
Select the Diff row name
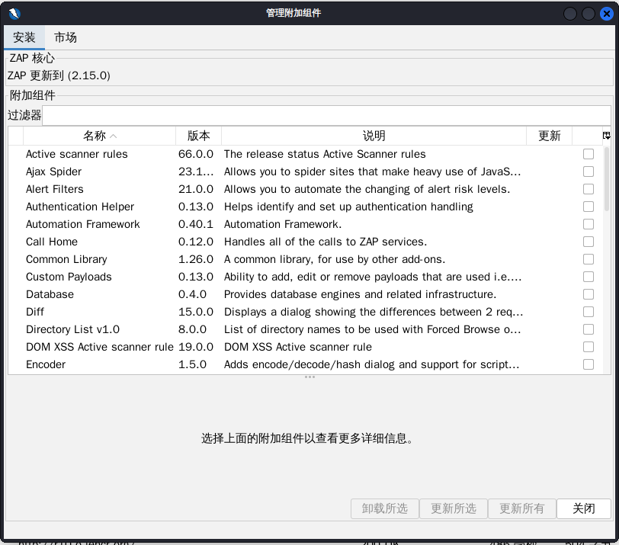point(35,312)
